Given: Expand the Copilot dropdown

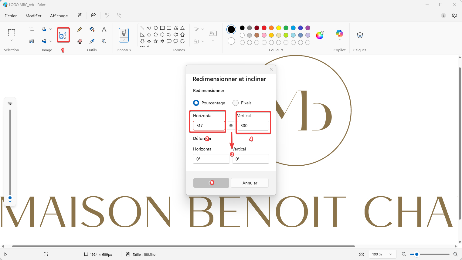Looking at the screenshot, I should (339, 40).
